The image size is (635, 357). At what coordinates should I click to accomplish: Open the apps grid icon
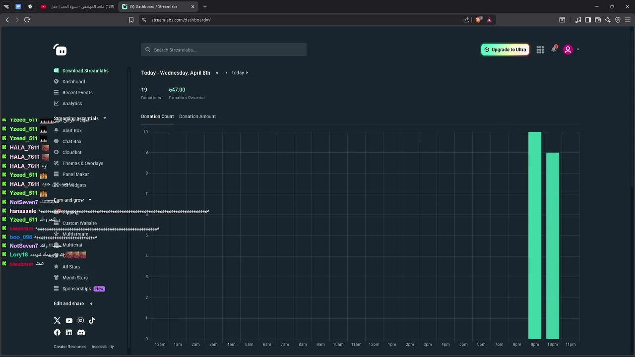point(540,50)
